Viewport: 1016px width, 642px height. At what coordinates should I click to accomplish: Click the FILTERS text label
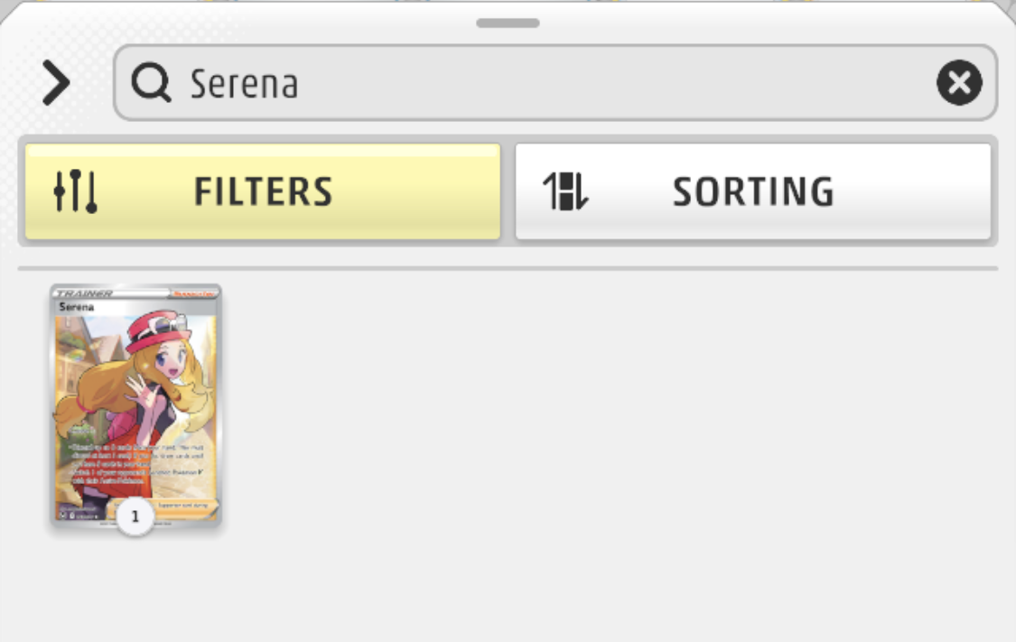[263, 191]
